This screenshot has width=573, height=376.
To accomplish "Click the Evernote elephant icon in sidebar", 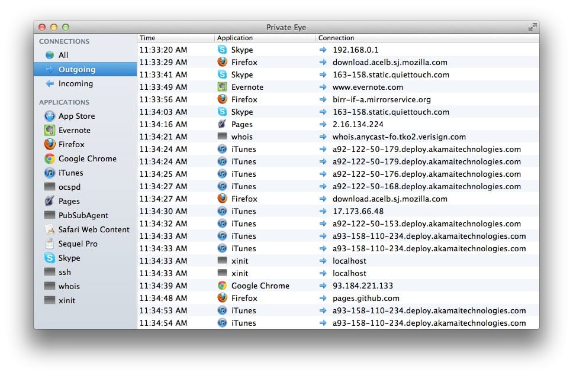I will [49, 130].
